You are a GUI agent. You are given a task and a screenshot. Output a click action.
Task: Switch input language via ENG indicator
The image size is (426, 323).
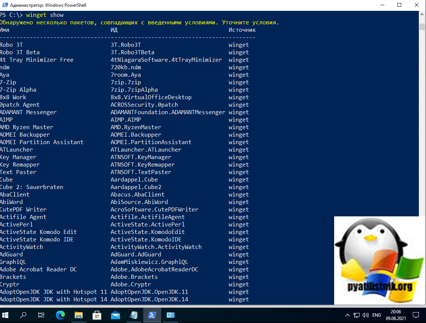point(376,315)
